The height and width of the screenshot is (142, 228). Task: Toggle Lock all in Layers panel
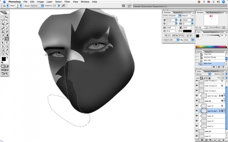pos(209,78)
